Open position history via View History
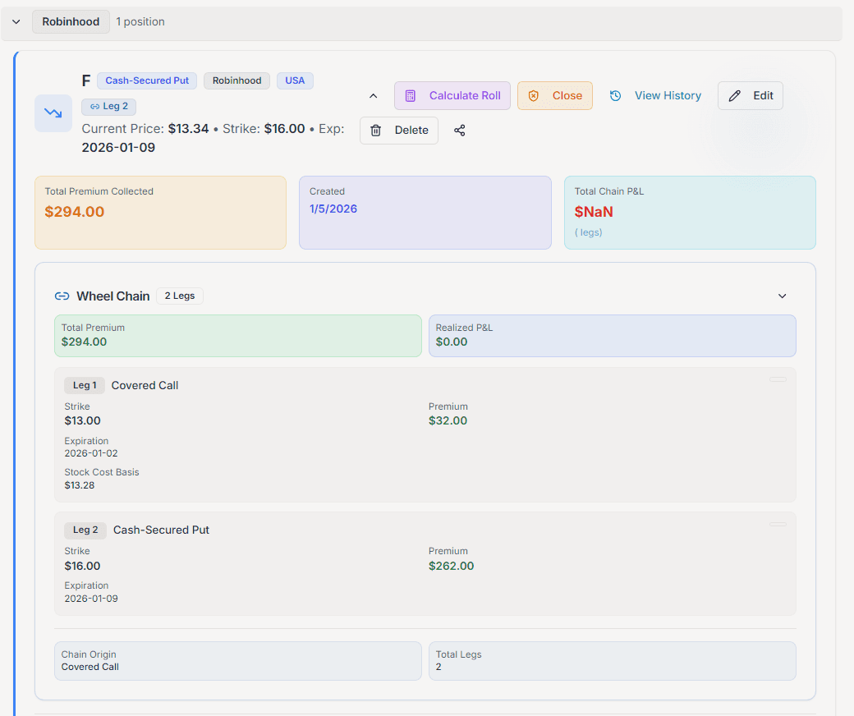This screenshot has width=854, height=716. (x=668, y=95)
